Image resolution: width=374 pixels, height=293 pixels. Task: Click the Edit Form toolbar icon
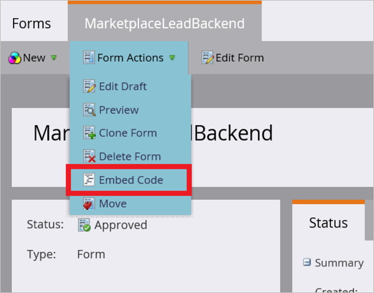click(x=208, y=58)
